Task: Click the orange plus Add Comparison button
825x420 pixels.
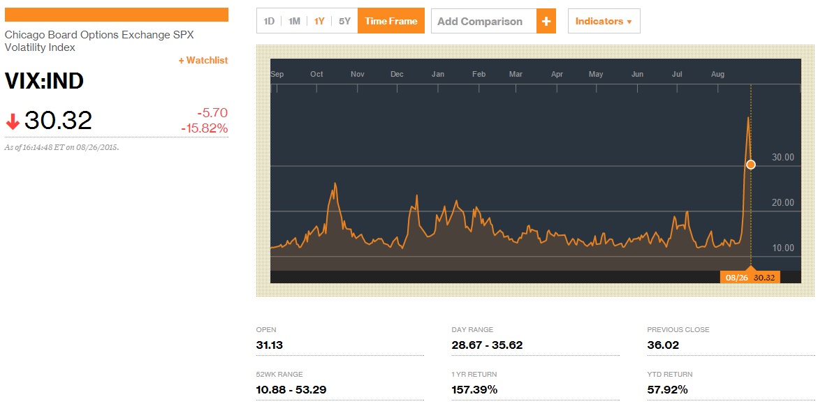Action: tap(546, 21)
